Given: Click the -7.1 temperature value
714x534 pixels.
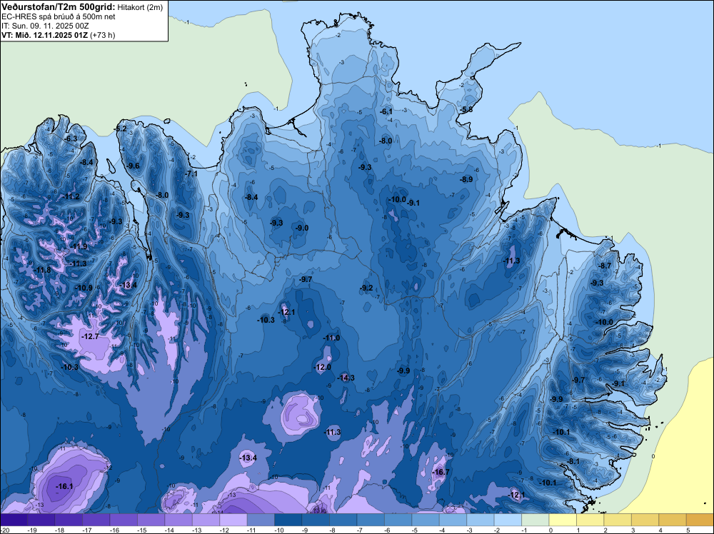Looking at the screenshot, I should point(191,173).
